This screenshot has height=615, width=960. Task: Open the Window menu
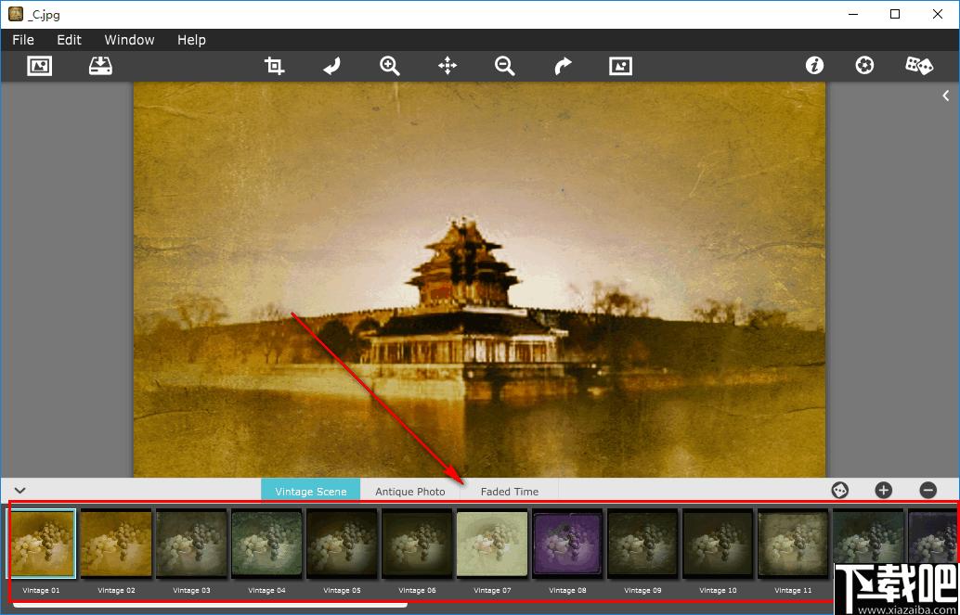pos(129,40)
